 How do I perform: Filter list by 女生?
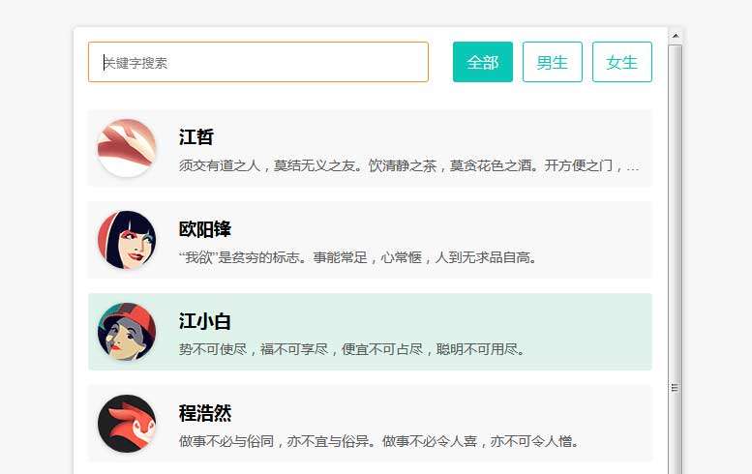(621, 62)
